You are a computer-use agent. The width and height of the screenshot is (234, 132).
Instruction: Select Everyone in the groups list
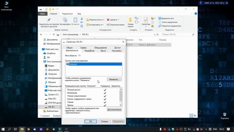(94, 64)
